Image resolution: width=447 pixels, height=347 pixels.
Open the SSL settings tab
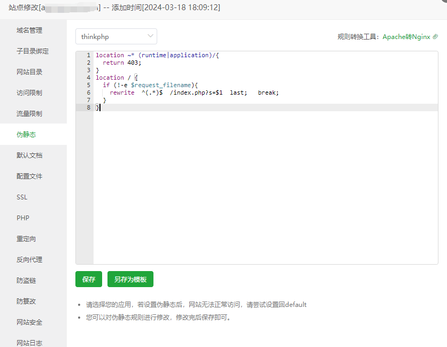click(22, 197)
